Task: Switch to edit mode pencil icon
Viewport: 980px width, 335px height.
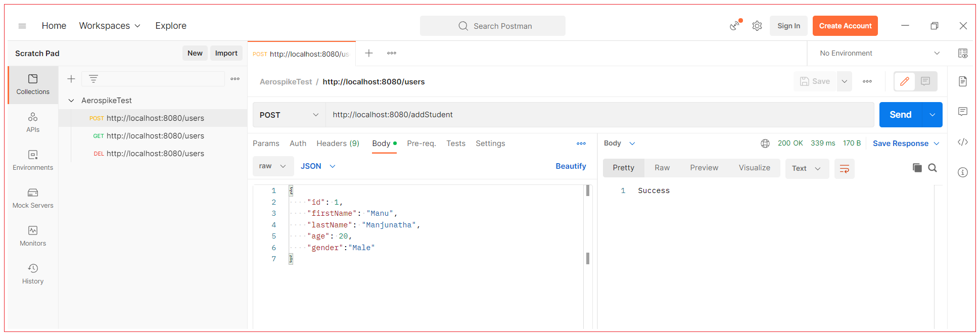Action: (x=905, y=81)
